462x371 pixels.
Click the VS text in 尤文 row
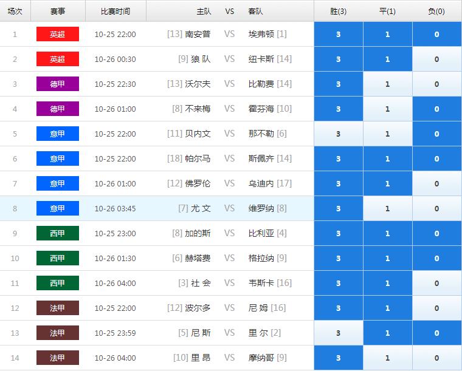click(230, 209)
